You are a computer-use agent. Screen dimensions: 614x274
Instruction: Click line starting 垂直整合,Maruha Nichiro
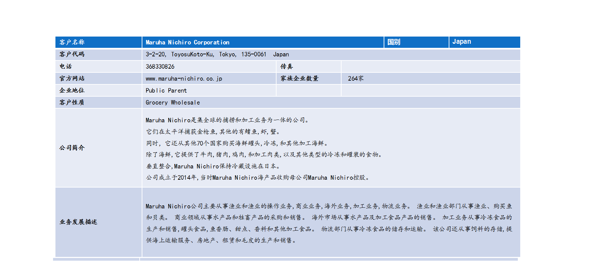point(214,166)
